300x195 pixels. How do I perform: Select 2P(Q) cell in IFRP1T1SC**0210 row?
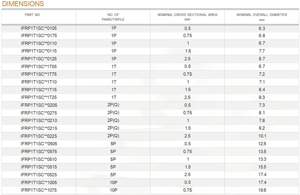[113, 121]
